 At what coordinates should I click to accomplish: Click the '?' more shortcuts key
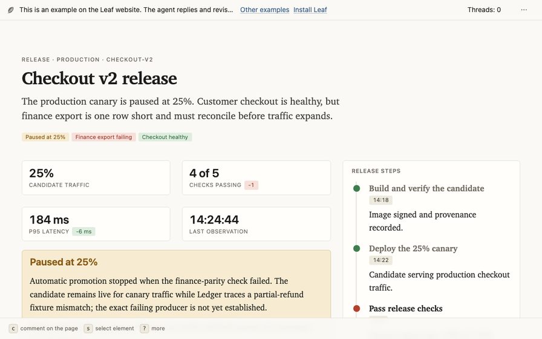pos(144,328)
